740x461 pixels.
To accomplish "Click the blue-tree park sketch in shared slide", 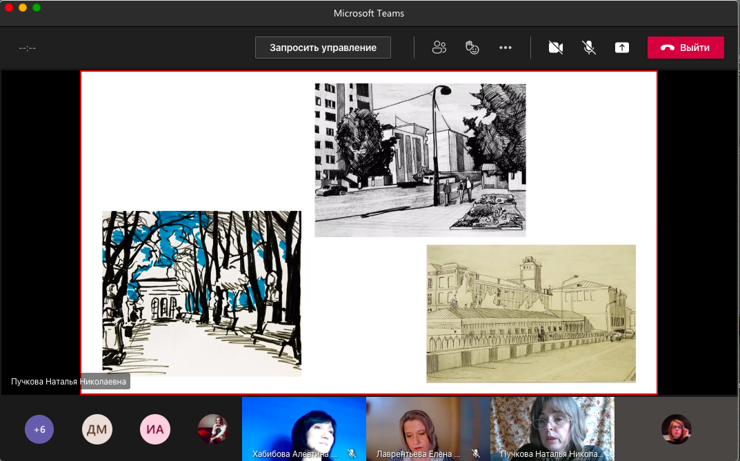I will pyautogui.click(x=201, y=294).
